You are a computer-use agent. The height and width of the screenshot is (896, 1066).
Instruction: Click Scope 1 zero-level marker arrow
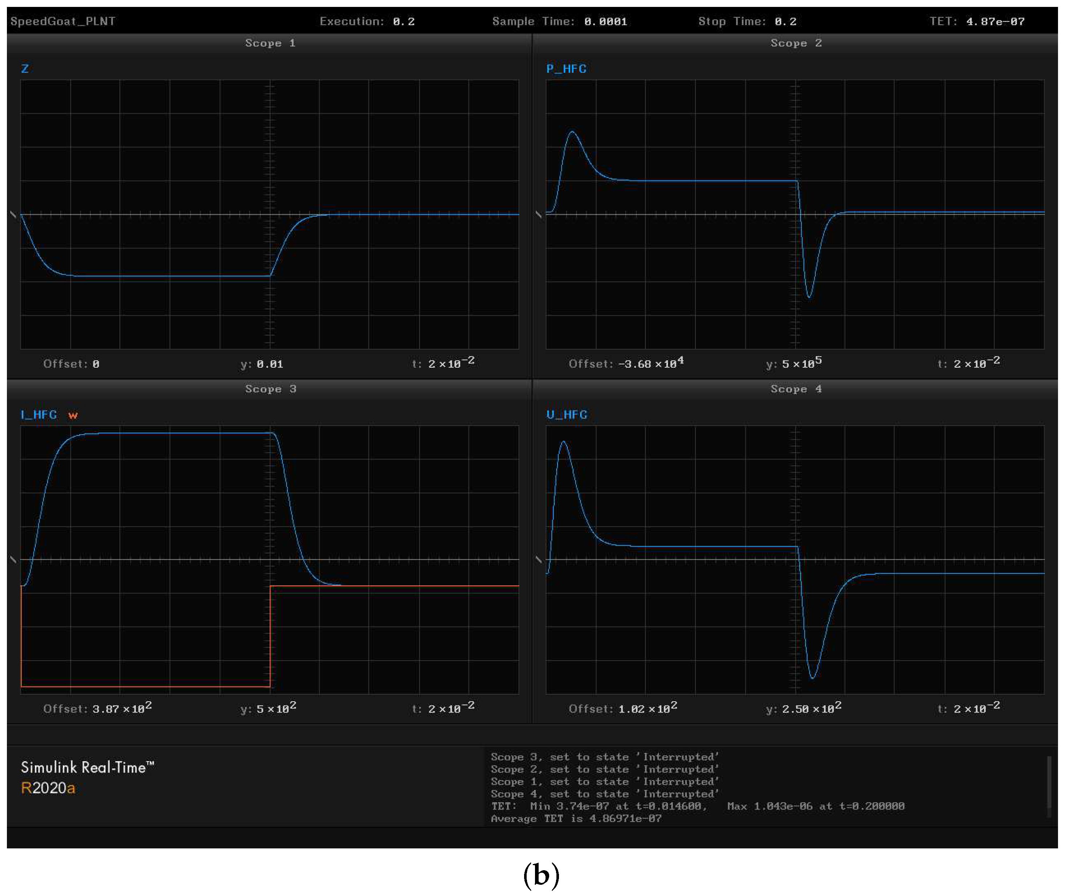13,214
